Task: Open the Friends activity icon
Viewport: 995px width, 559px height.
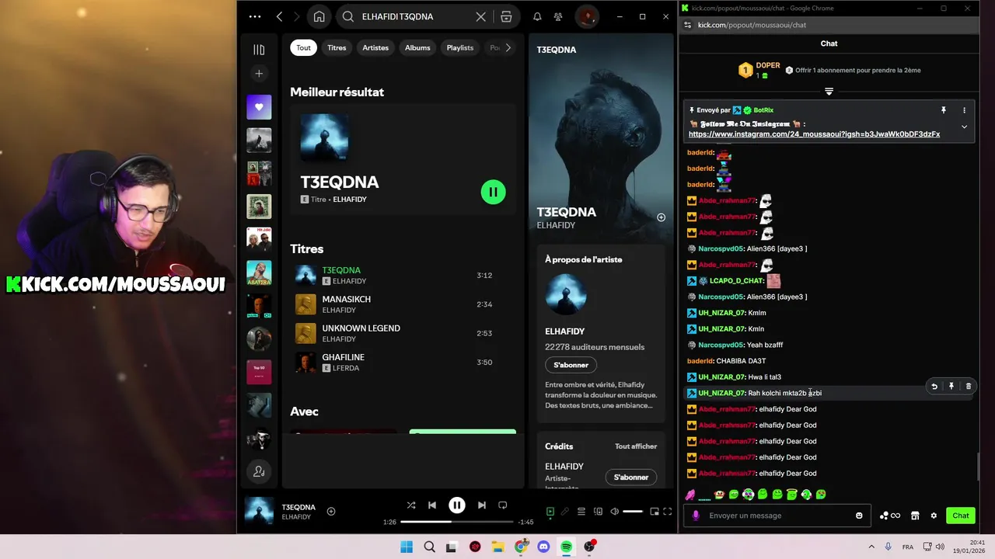Action: pos(558,16)
